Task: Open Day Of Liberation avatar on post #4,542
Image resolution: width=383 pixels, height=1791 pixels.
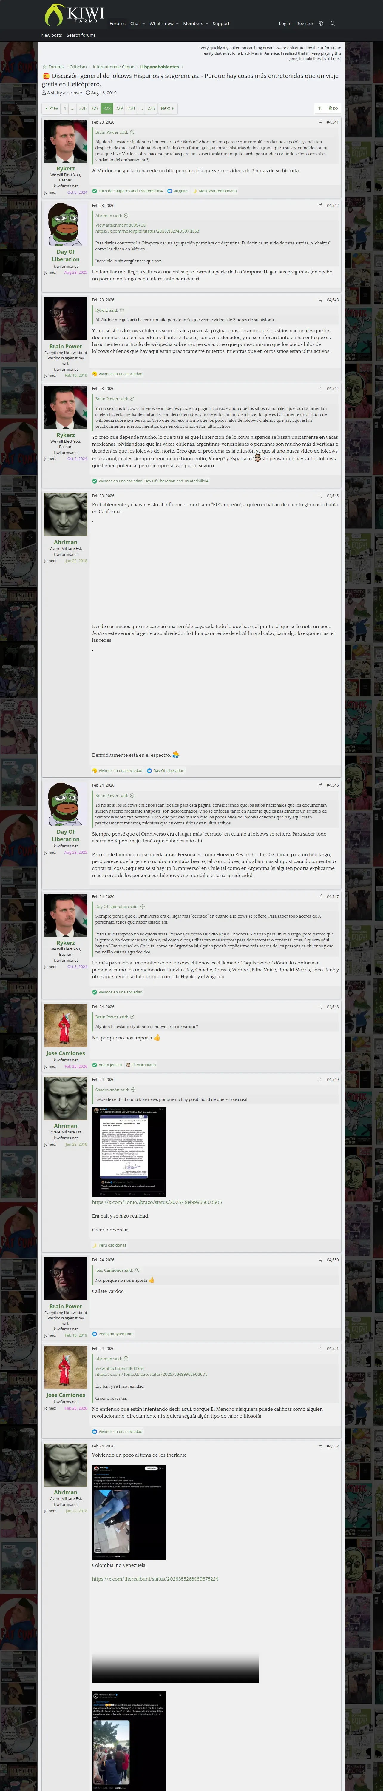Action: point(65,224)
